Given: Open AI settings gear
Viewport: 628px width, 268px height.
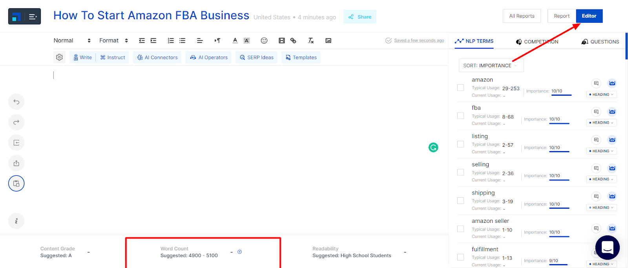Looking at the screenshot, I should [59, 57].
